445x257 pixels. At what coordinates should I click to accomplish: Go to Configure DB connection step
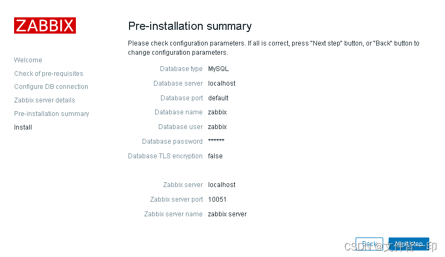tap(51, 87)
